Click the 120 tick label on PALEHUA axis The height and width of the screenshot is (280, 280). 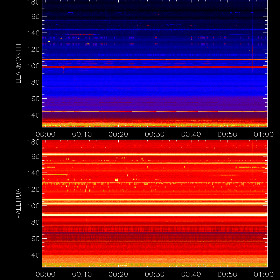[x=33, y=189]
